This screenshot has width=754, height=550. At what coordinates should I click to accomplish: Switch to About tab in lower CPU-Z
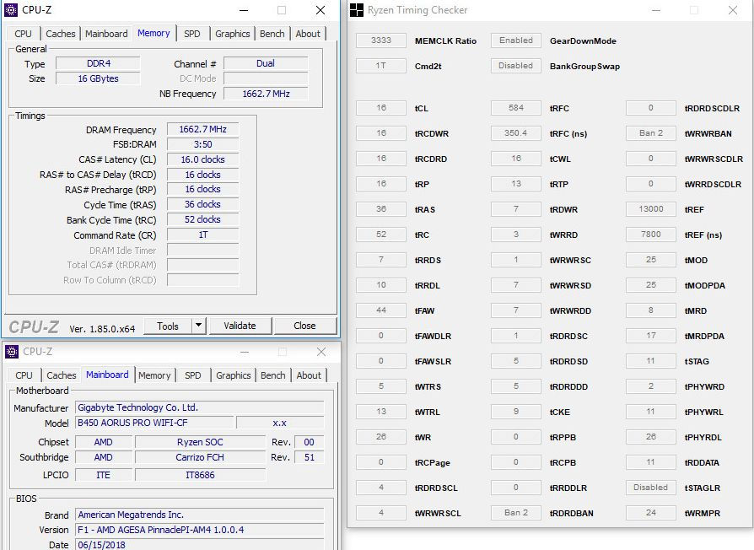pos(309,375)
